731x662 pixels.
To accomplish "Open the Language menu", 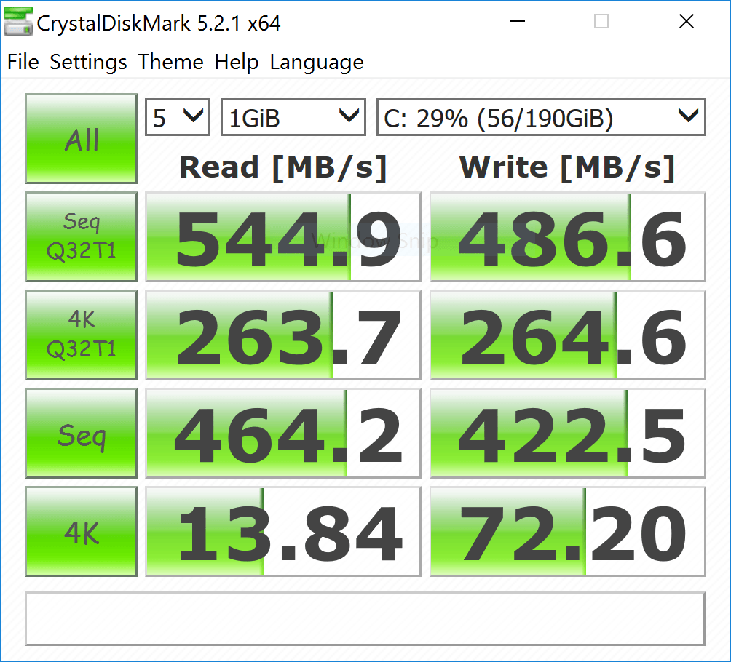I will pos(317,62).
